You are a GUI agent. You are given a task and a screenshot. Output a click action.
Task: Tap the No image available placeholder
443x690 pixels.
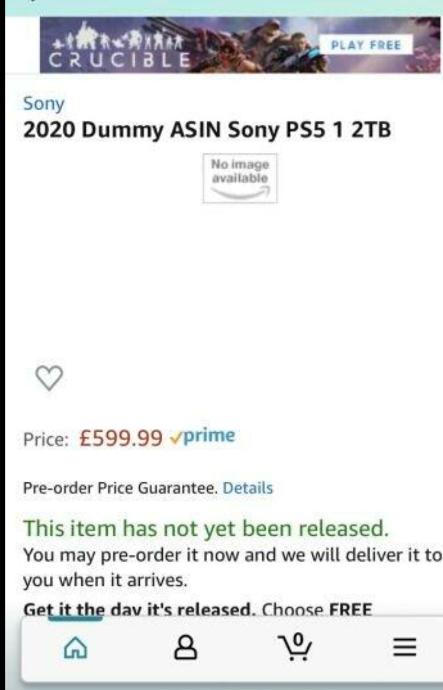[240, 178]
